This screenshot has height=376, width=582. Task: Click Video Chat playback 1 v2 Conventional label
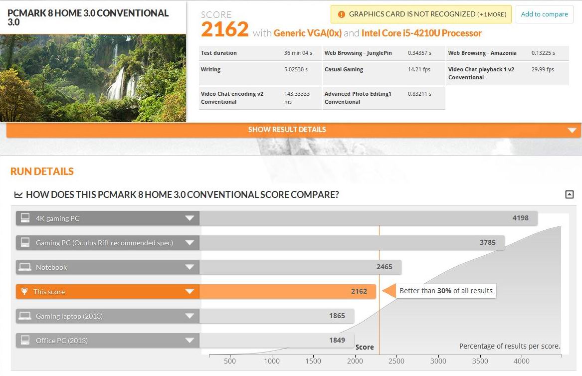coord(481,73)
